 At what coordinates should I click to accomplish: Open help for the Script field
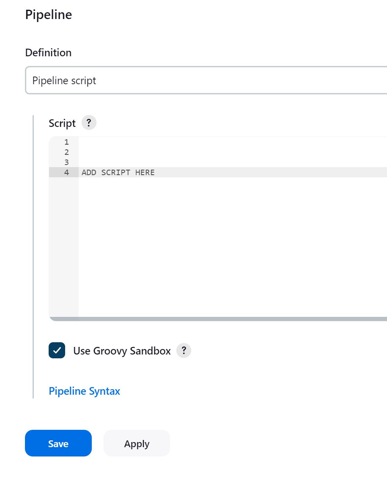point(89,123)
